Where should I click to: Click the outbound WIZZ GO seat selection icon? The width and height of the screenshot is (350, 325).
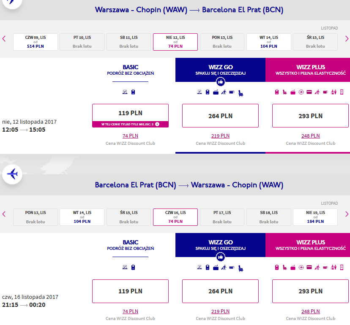click(x=241, y=93)
